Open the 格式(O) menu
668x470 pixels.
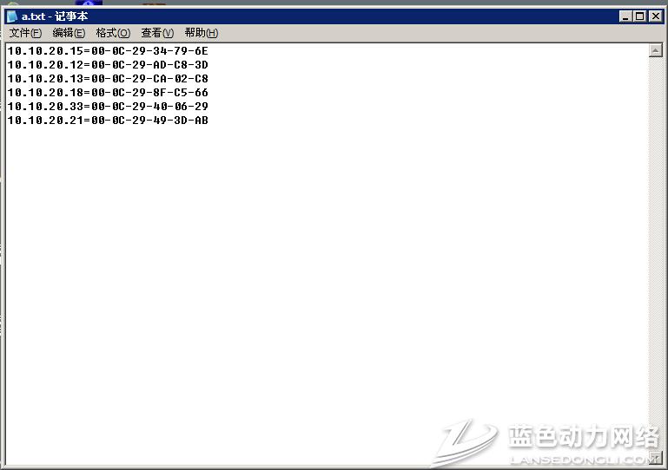coord(113,33)
